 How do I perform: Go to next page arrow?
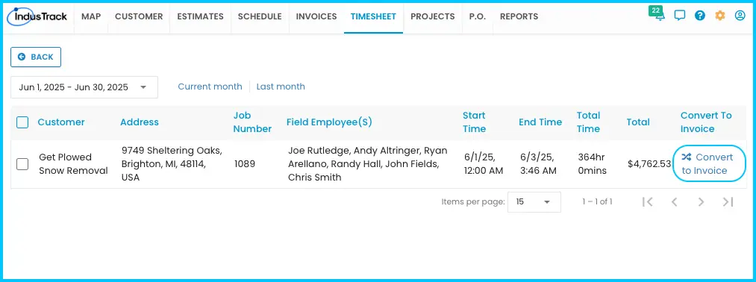(x=702, y=201)
